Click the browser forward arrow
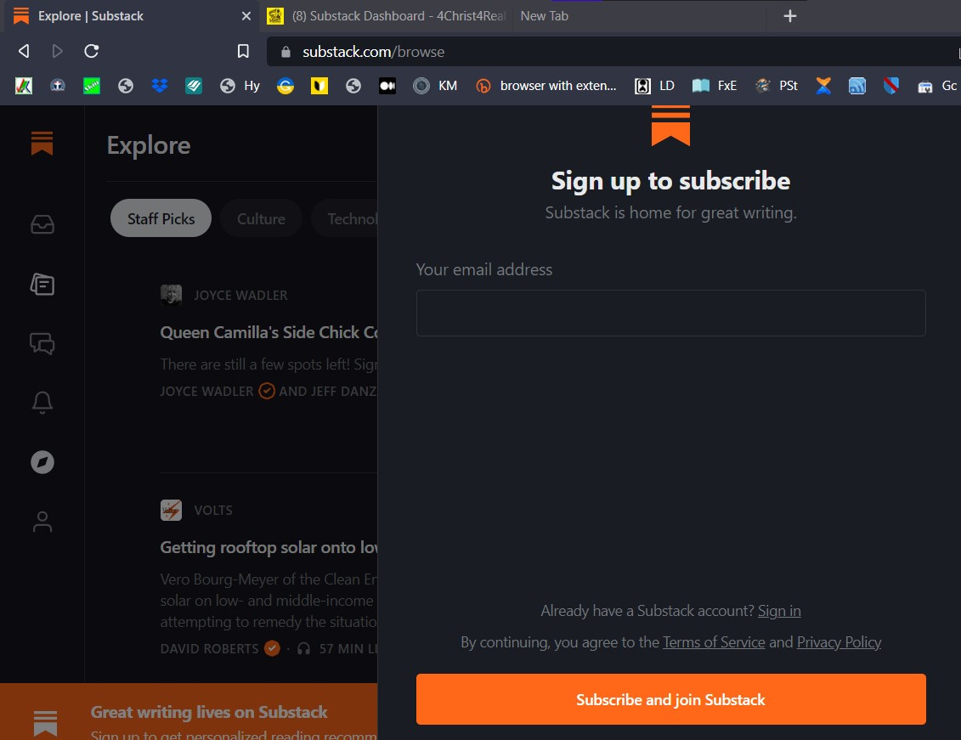The height and width of the screenshot is (740, 961). click(57, 51)
